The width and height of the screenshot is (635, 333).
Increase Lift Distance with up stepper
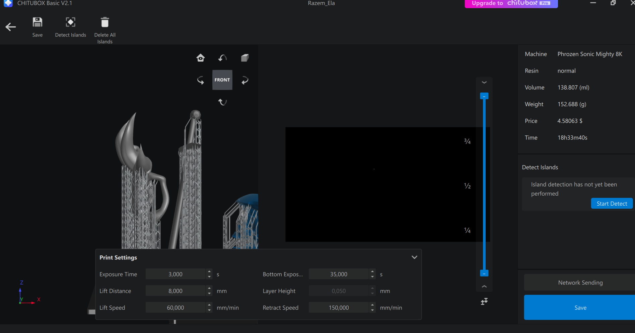(x=209, y=288)
